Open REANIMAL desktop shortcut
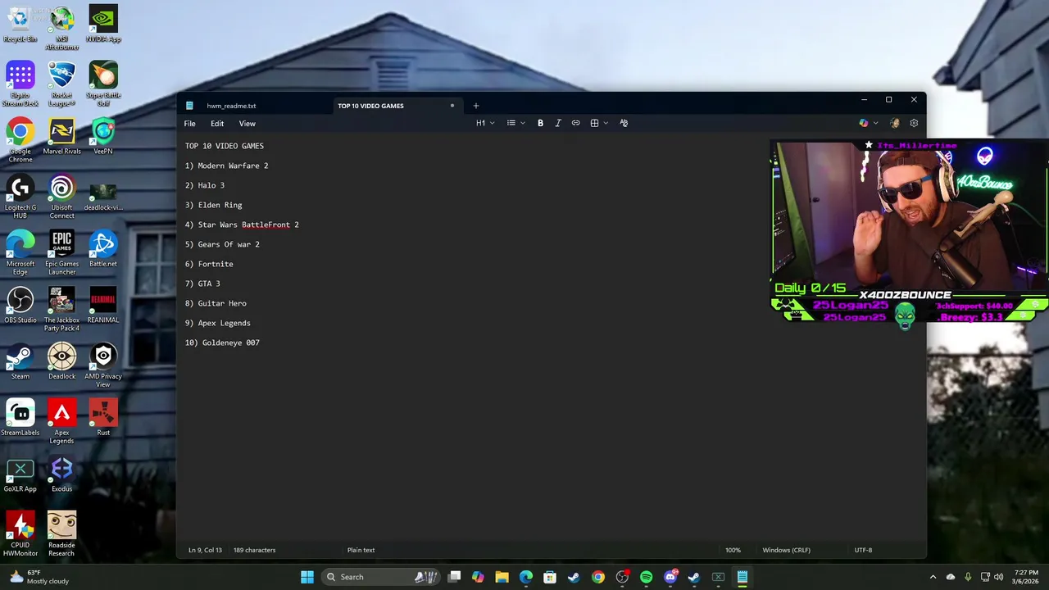 pos(103,306)
